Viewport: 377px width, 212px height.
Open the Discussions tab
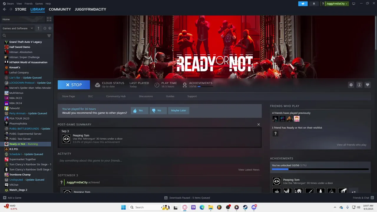pos(146,96)
